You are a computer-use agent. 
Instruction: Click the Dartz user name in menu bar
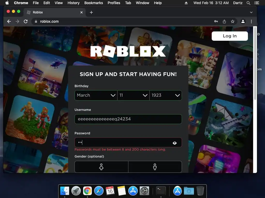[238, 3]
